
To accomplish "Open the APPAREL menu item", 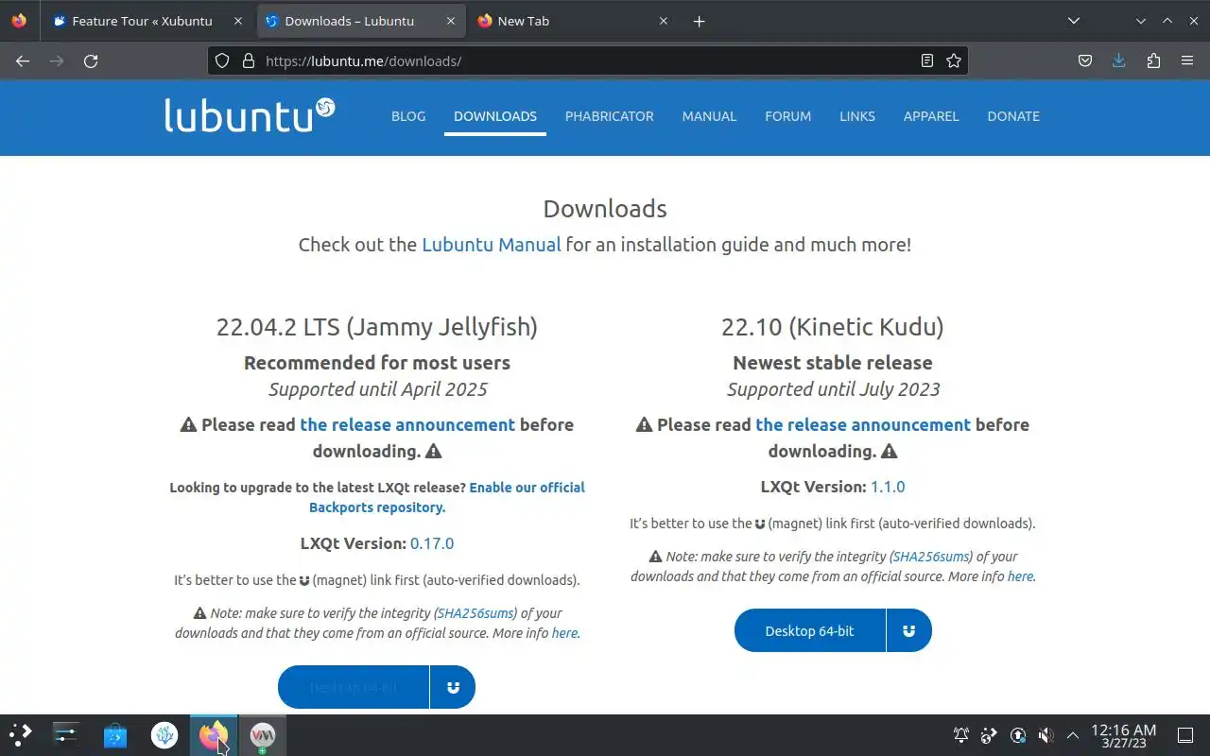I will tap(931, 116).
